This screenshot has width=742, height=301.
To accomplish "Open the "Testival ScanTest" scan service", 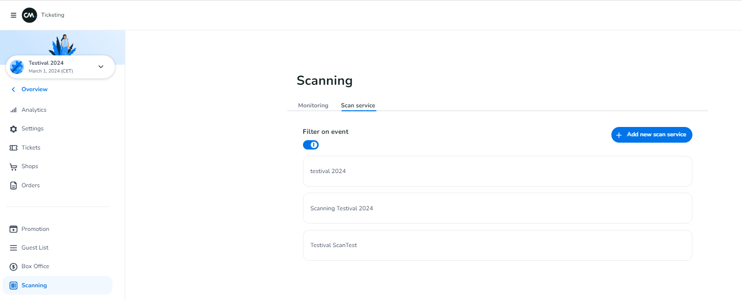I will (x=497, y=245).
